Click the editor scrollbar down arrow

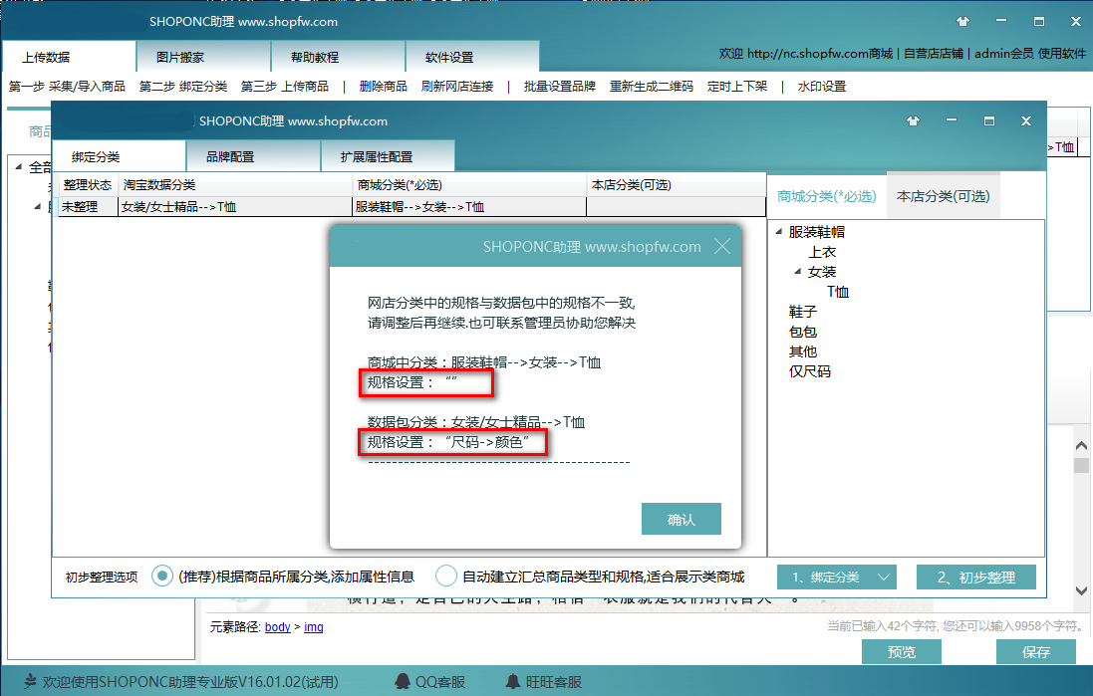click(x=1081, y=590)
